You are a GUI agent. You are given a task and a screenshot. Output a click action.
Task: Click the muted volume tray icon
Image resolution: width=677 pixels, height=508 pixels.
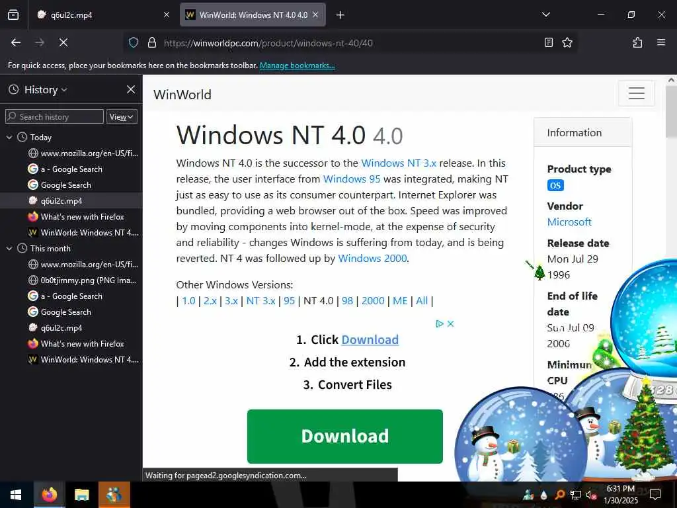pyautogui.click(x=591, y=495)
